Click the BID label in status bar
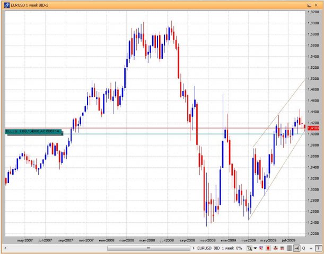 pos(216,248)
